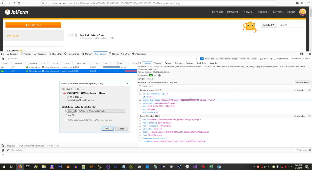Viewport: 312px width, 170px height.
Task: Open DevTools three-dot options menu
Action: 306,54
